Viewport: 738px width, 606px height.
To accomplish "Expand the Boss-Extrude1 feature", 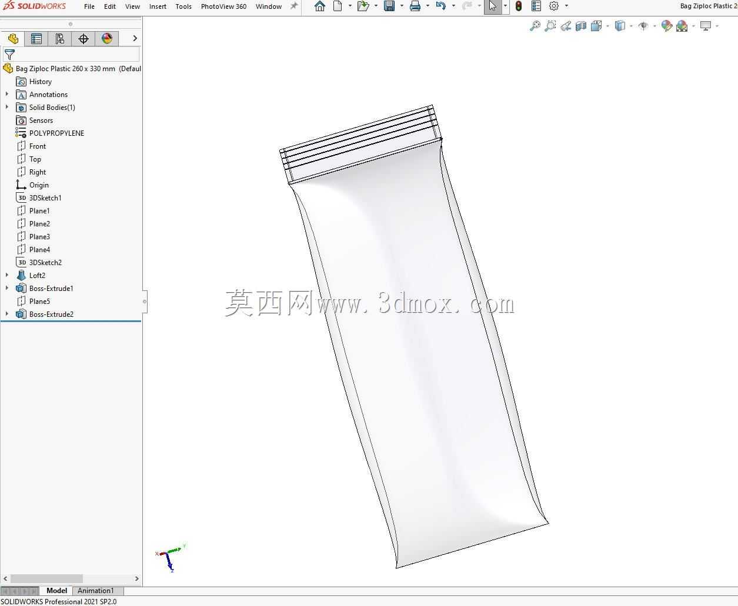I will coord(7,288).
